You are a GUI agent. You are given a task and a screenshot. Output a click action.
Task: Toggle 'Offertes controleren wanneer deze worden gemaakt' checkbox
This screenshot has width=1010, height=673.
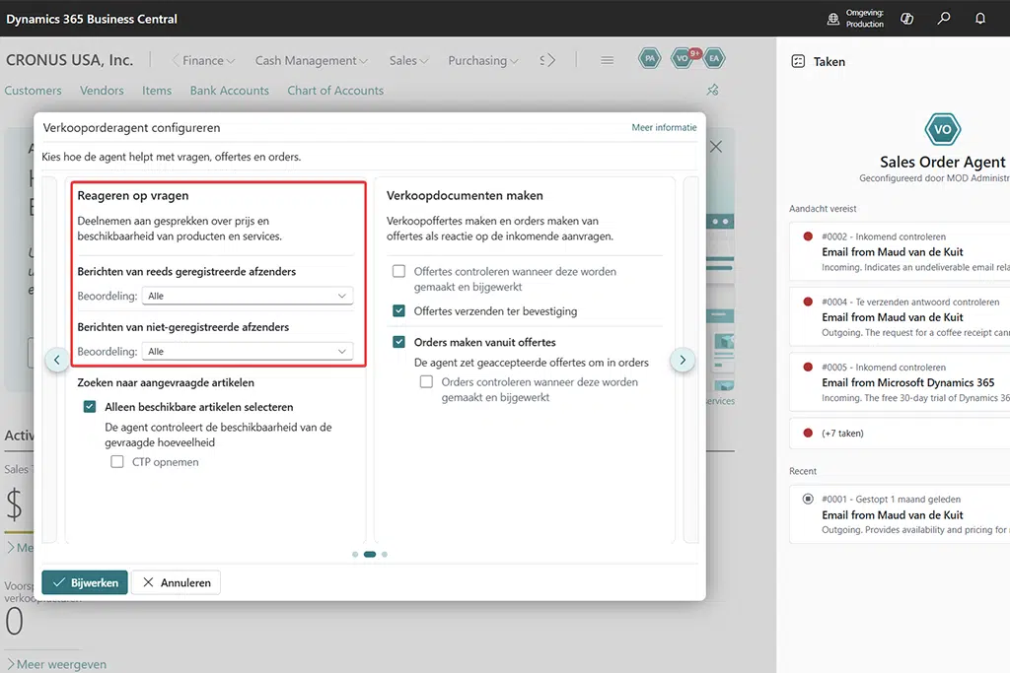point(399,272)
